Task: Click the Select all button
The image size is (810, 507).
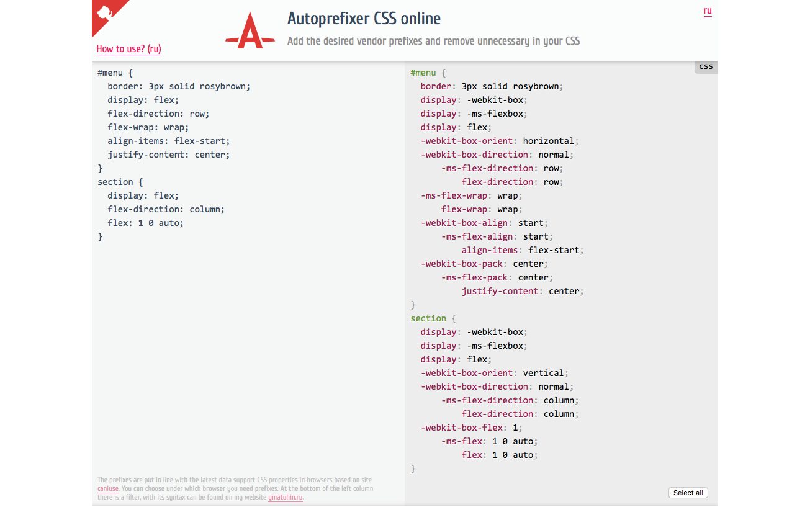Action: 688,493
